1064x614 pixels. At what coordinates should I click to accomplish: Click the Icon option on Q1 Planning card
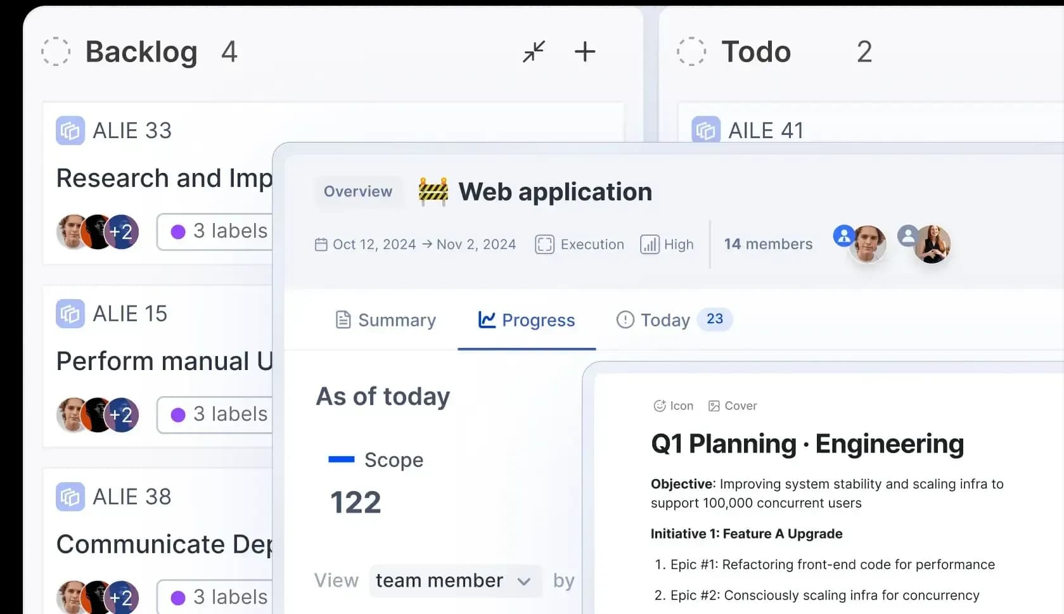point(672,406)
